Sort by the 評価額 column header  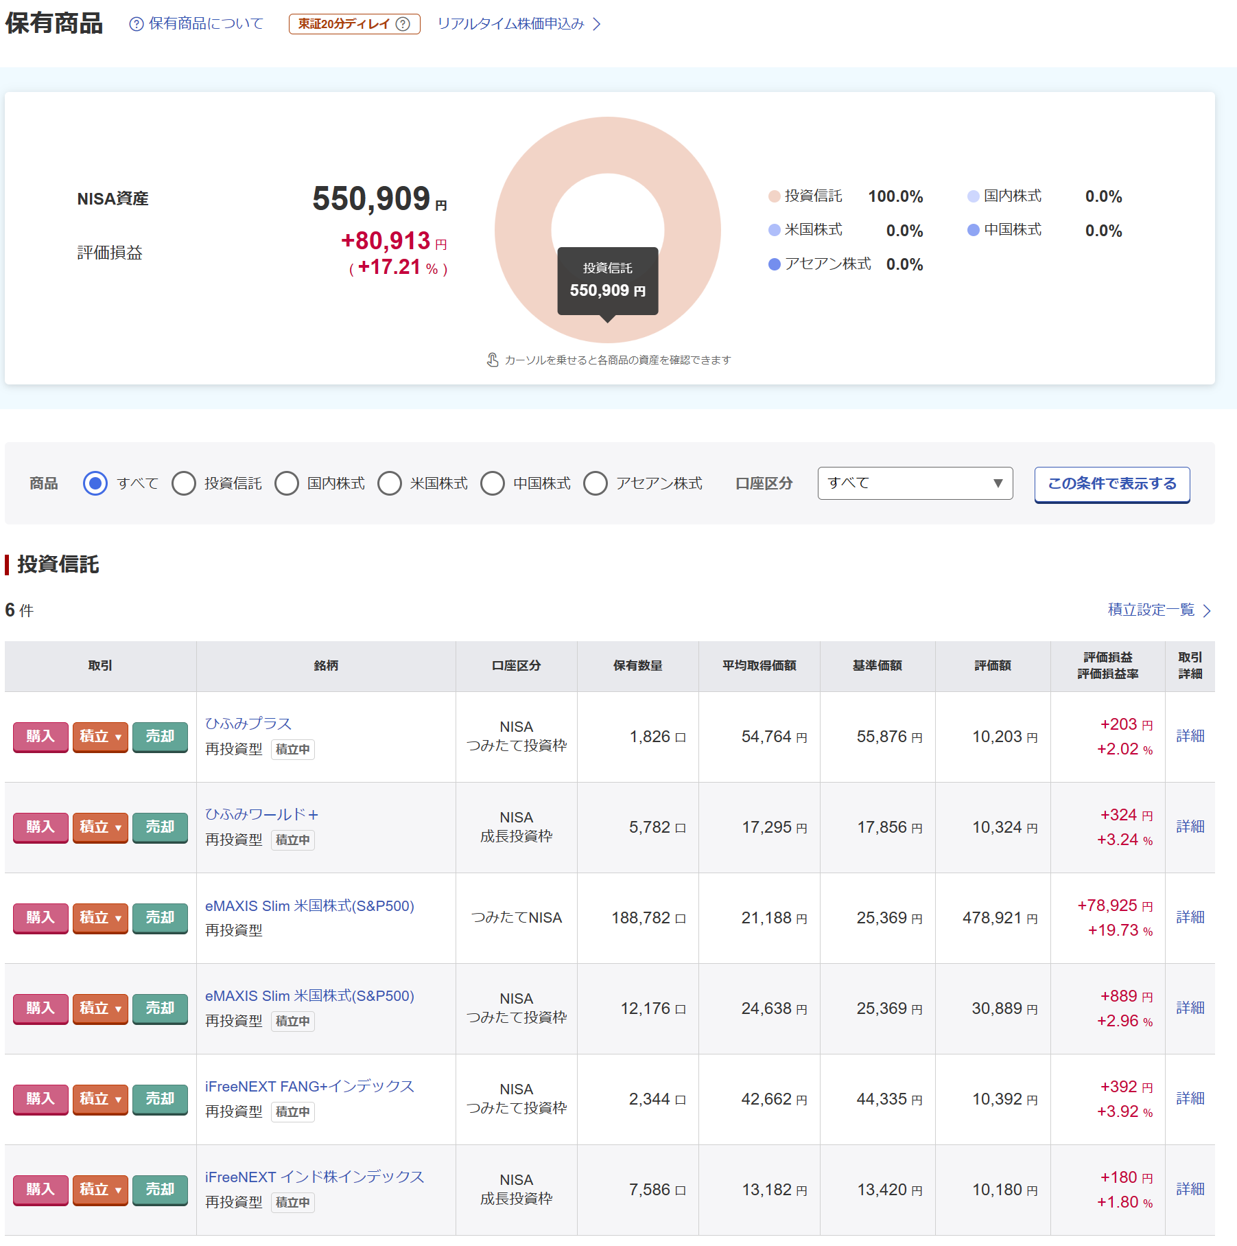(992, 666)
